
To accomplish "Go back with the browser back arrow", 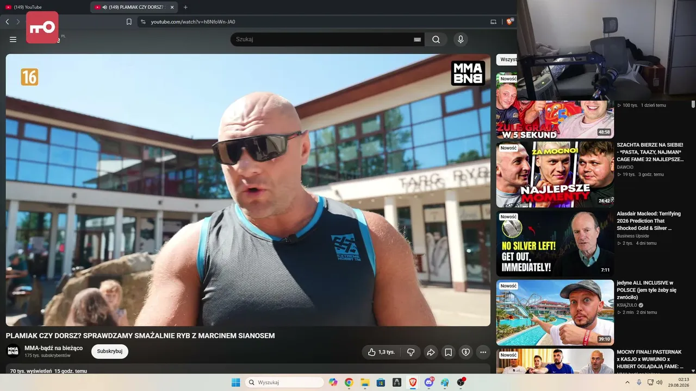I will click(7, 22).
